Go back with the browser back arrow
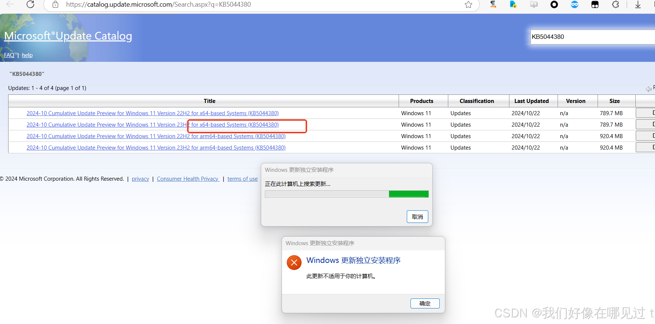 [10, 4]
